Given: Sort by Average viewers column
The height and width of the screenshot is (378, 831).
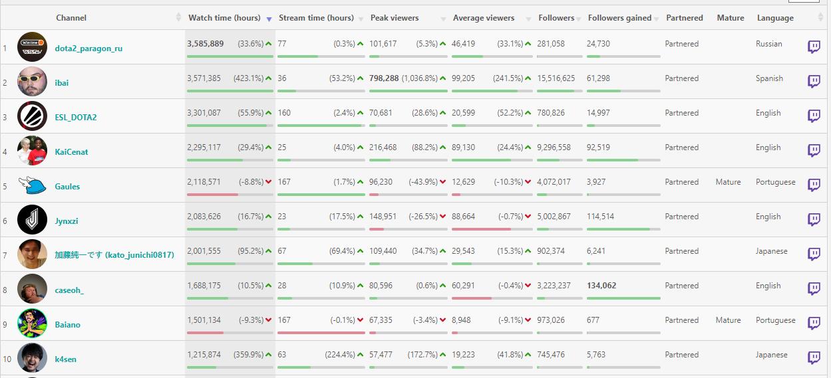Looking at the screenshot, I should (484, 18).
